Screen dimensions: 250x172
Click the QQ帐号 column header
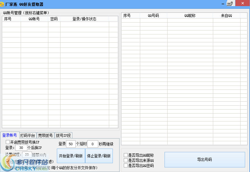click(x=34, y=19)
